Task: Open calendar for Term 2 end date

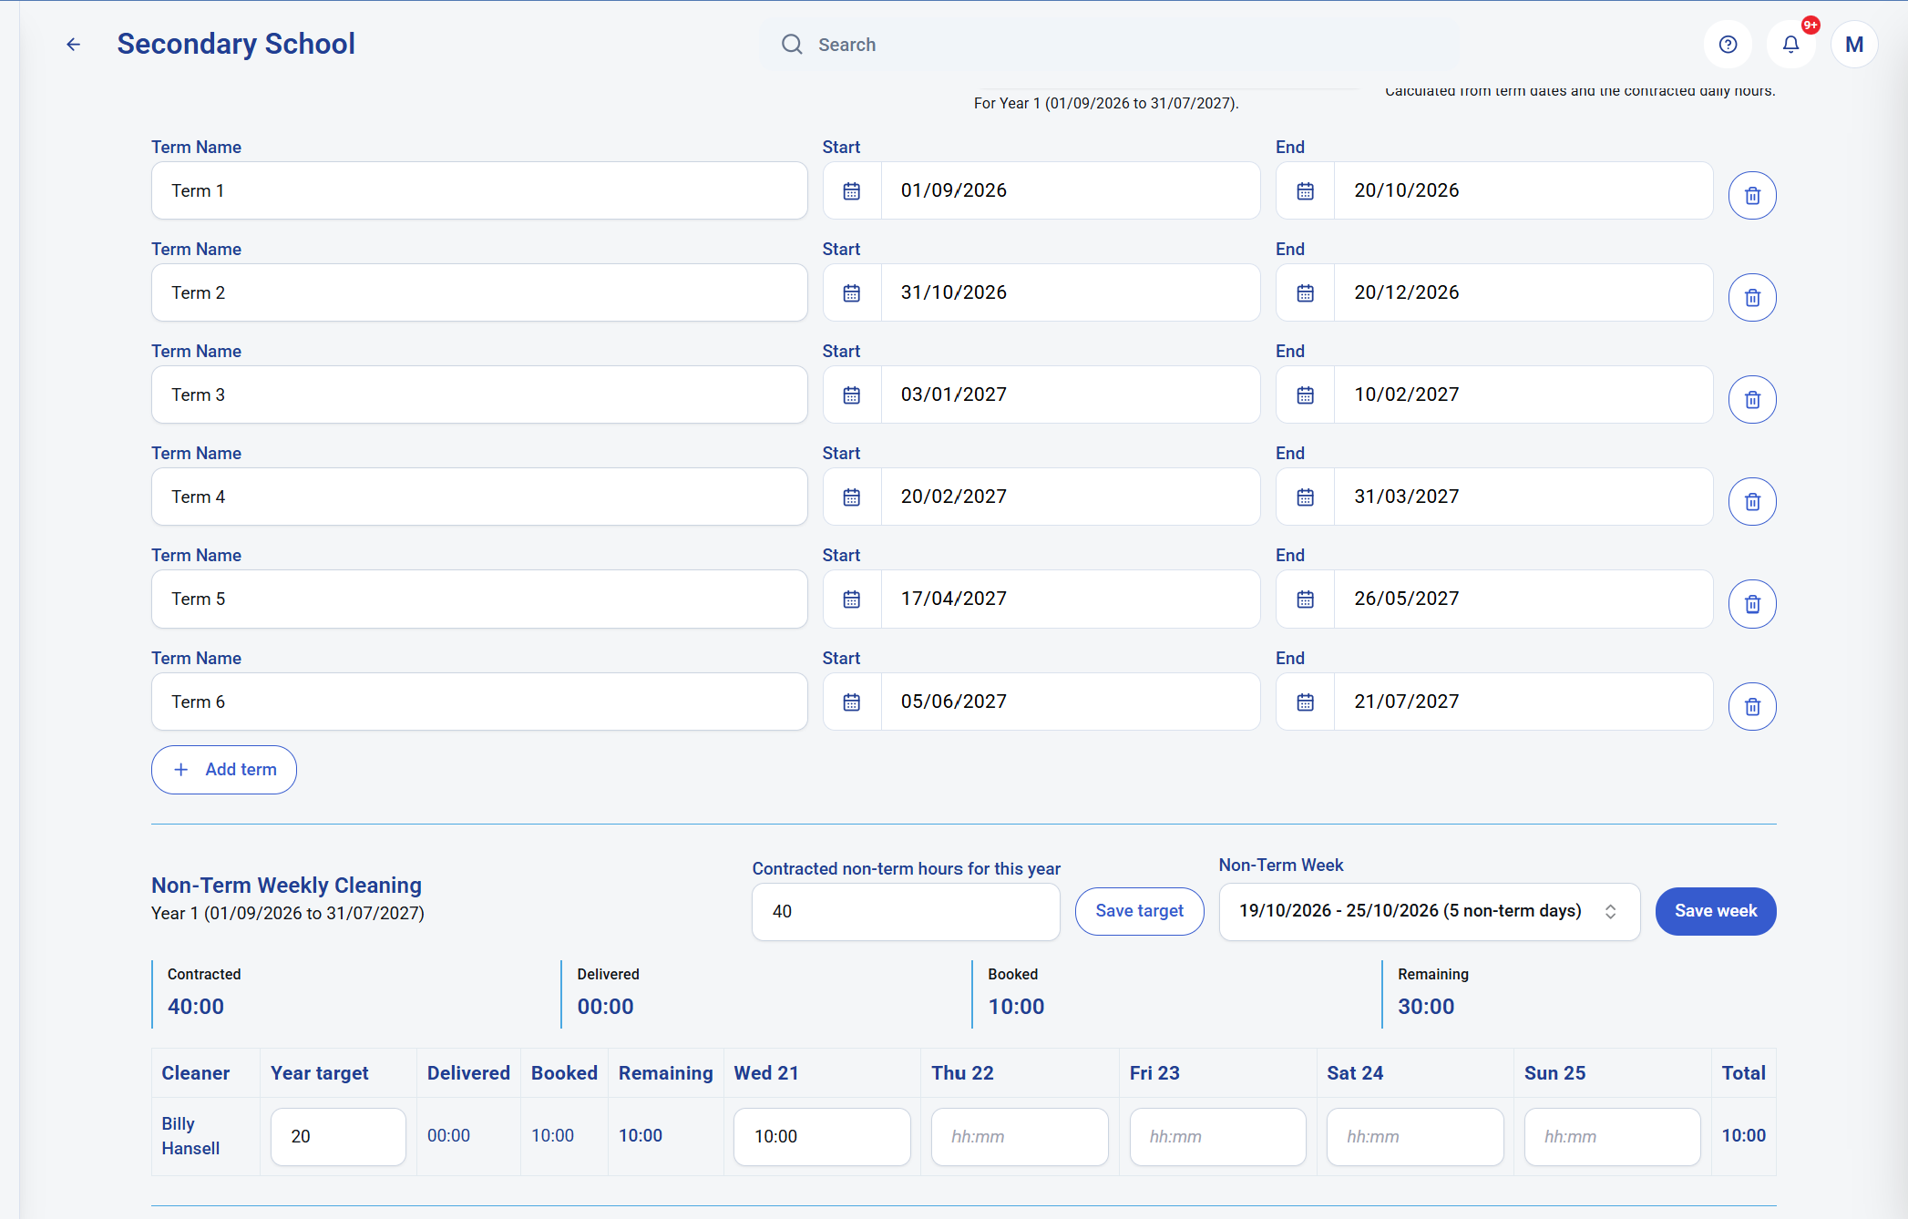Action: tap(1305, 292)
